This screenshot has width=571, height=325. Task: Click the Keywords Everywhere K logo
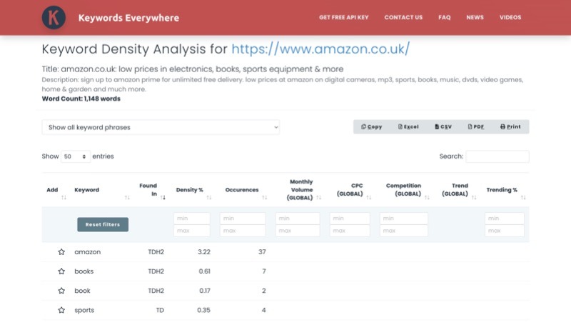[x=54, y=17]
